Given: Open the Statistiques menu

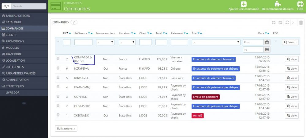Looking at the screenshot, I should (24, 86).
